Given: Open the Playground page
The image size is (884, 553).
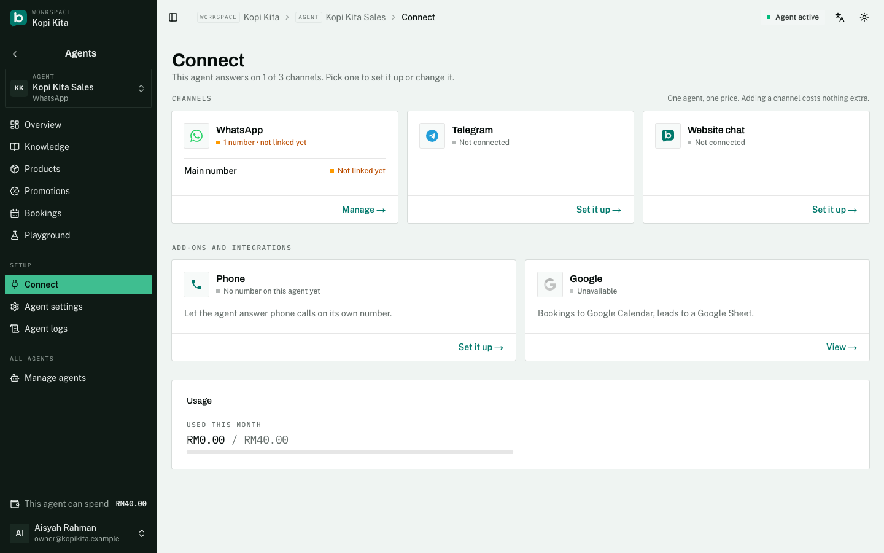Looking at the screenshot, I should pyautogui.click(x=78, y=235).
